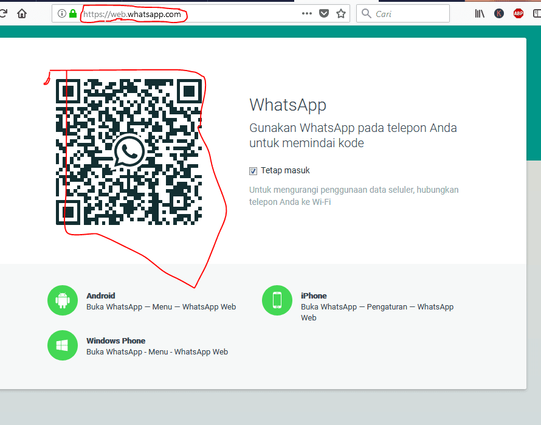541x425 pixels.
Task: Click the Windows Phone heading label
Action: tap(115, 340)
